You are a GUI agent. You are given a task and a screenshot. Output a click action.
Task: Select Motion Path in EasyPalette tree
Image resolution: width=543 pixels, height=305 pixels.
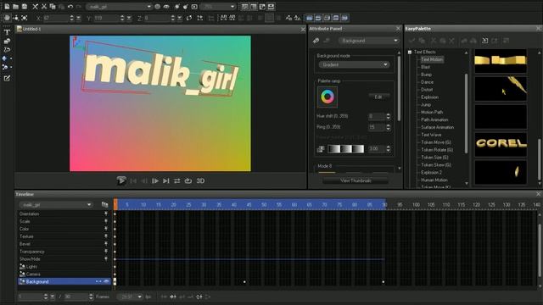432,113
